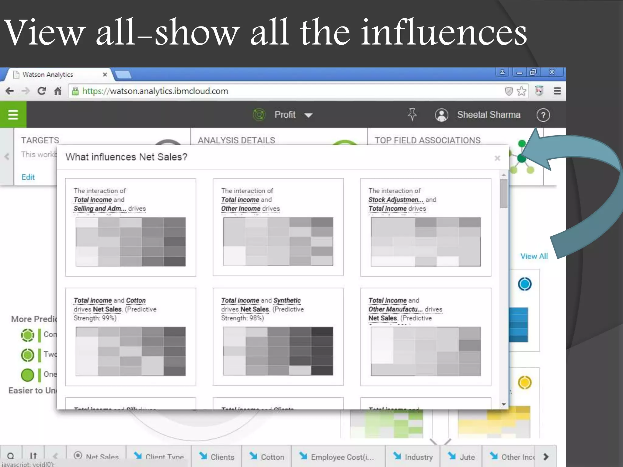The height and width of the screenshot is (467, 623).
Task: Click the View All link
Action: (534, 256)
